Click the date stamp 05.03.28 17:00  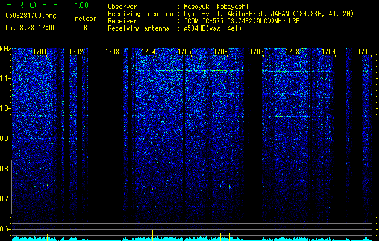[x=31, y=28]
